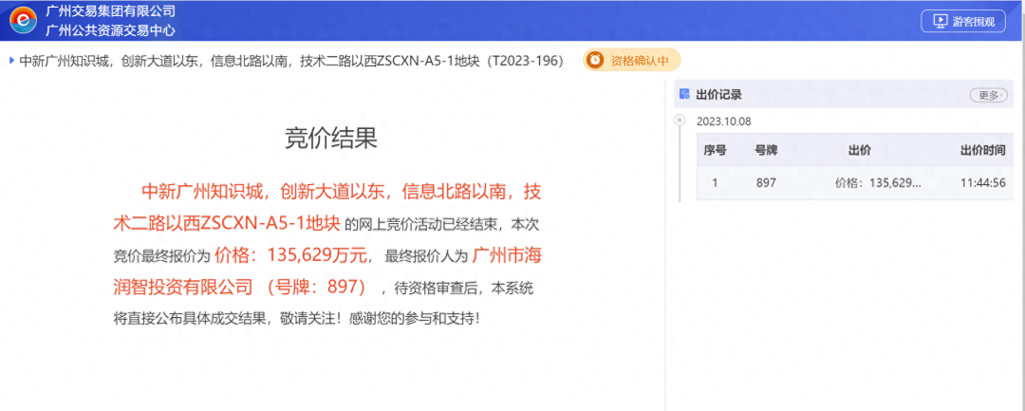
Task: Select the date 2023.10.08
Action: 724,121
